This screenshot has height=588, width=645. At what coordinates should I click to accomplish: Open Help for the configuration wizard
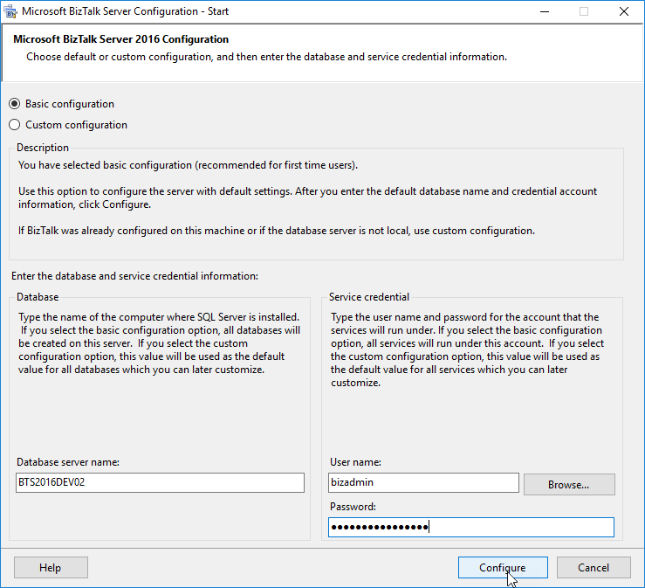coord(51,567)
